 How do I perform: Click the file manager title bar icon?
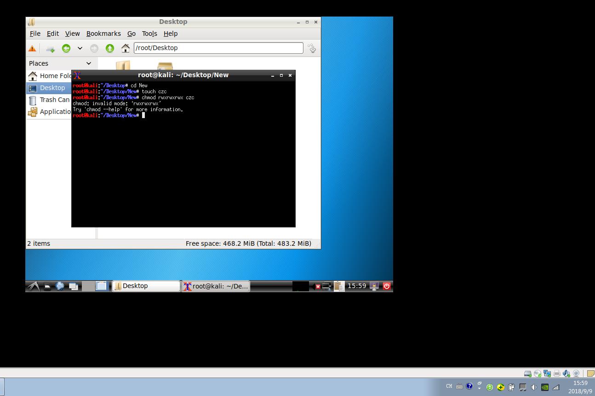31,22
